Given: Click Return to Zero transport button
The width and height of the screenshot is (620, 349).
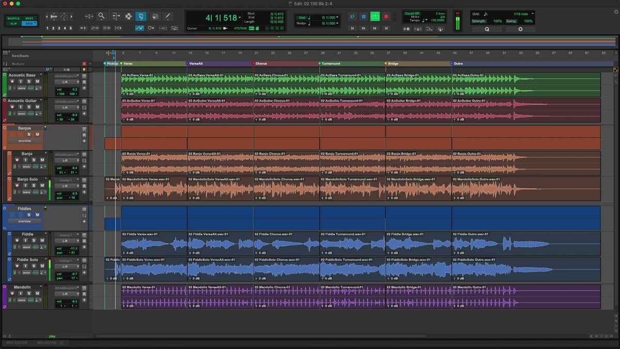Looking at the screenshot, I should click(x=353, y=28).
